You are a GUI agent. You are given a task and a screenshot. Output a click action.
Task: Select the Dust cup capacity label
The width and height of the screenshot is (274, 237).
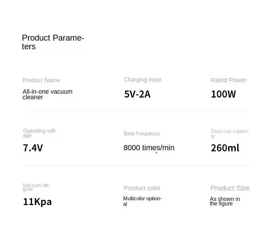click(230, 134)
